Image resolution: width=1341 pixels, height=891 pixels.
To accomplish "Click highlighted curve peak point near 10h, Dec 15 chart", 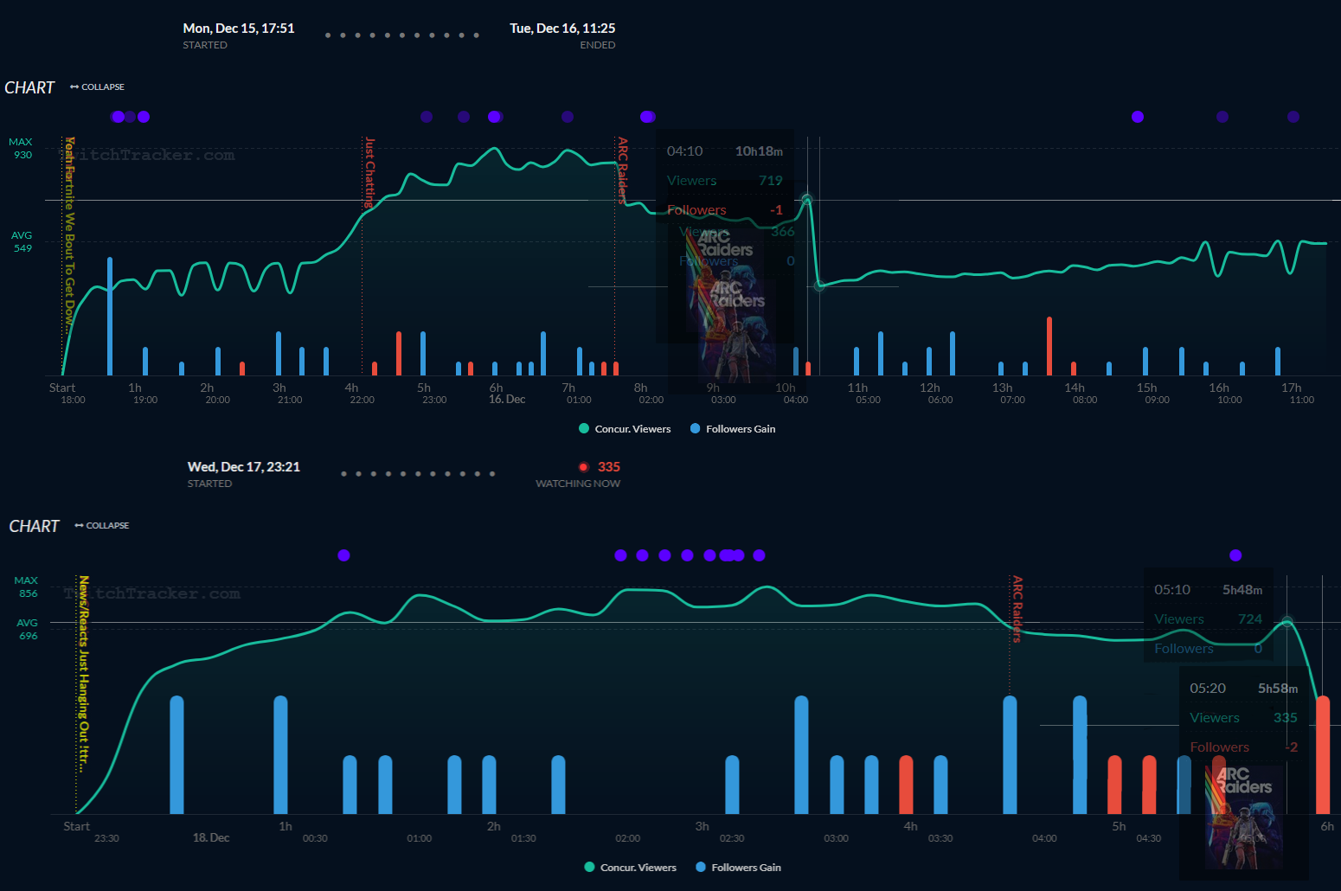I will pos(807,200).
